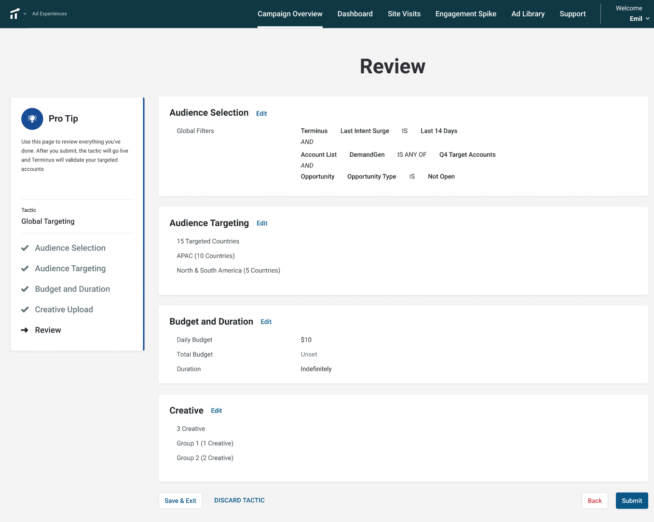
Task: Click the Save & Exit button
Action: click(x=180, y=501)
